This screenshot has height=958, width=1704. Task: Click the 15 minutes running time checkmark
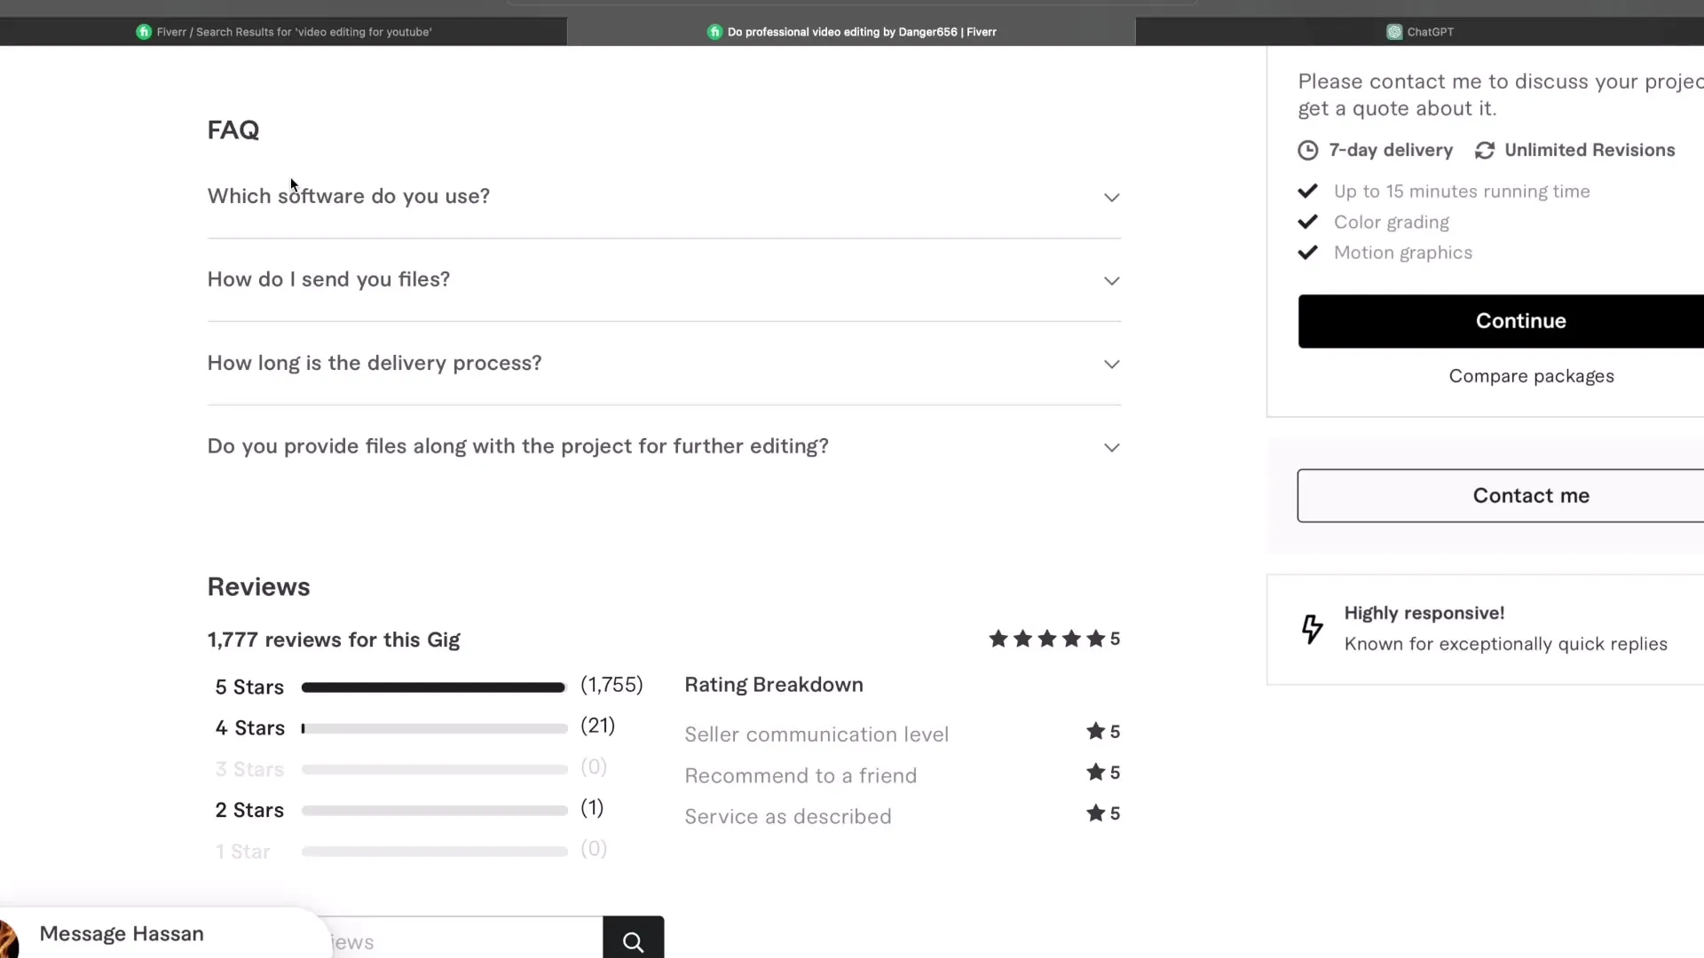(x=1307, y=192)
